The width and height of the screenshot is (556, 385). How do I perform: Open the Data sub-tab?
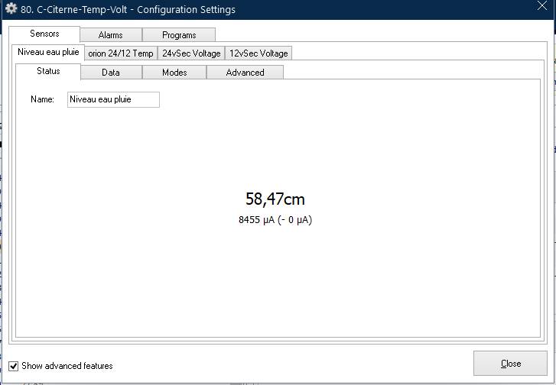click(111, 73)
